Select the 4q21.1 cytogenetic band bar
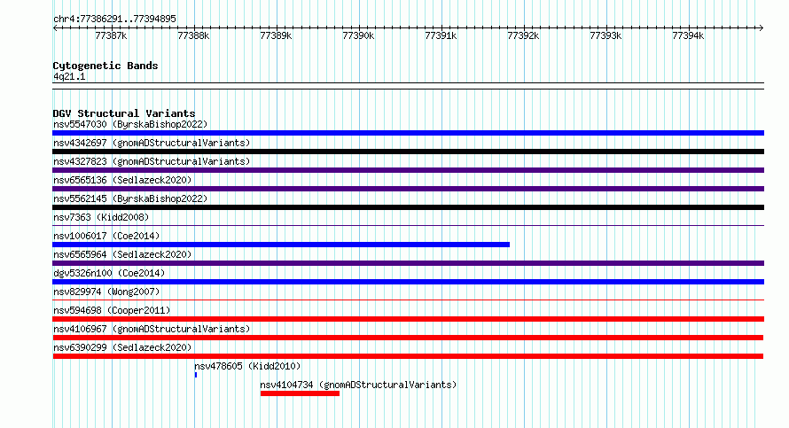The image size is (789, 428). (x=408, y=86)
